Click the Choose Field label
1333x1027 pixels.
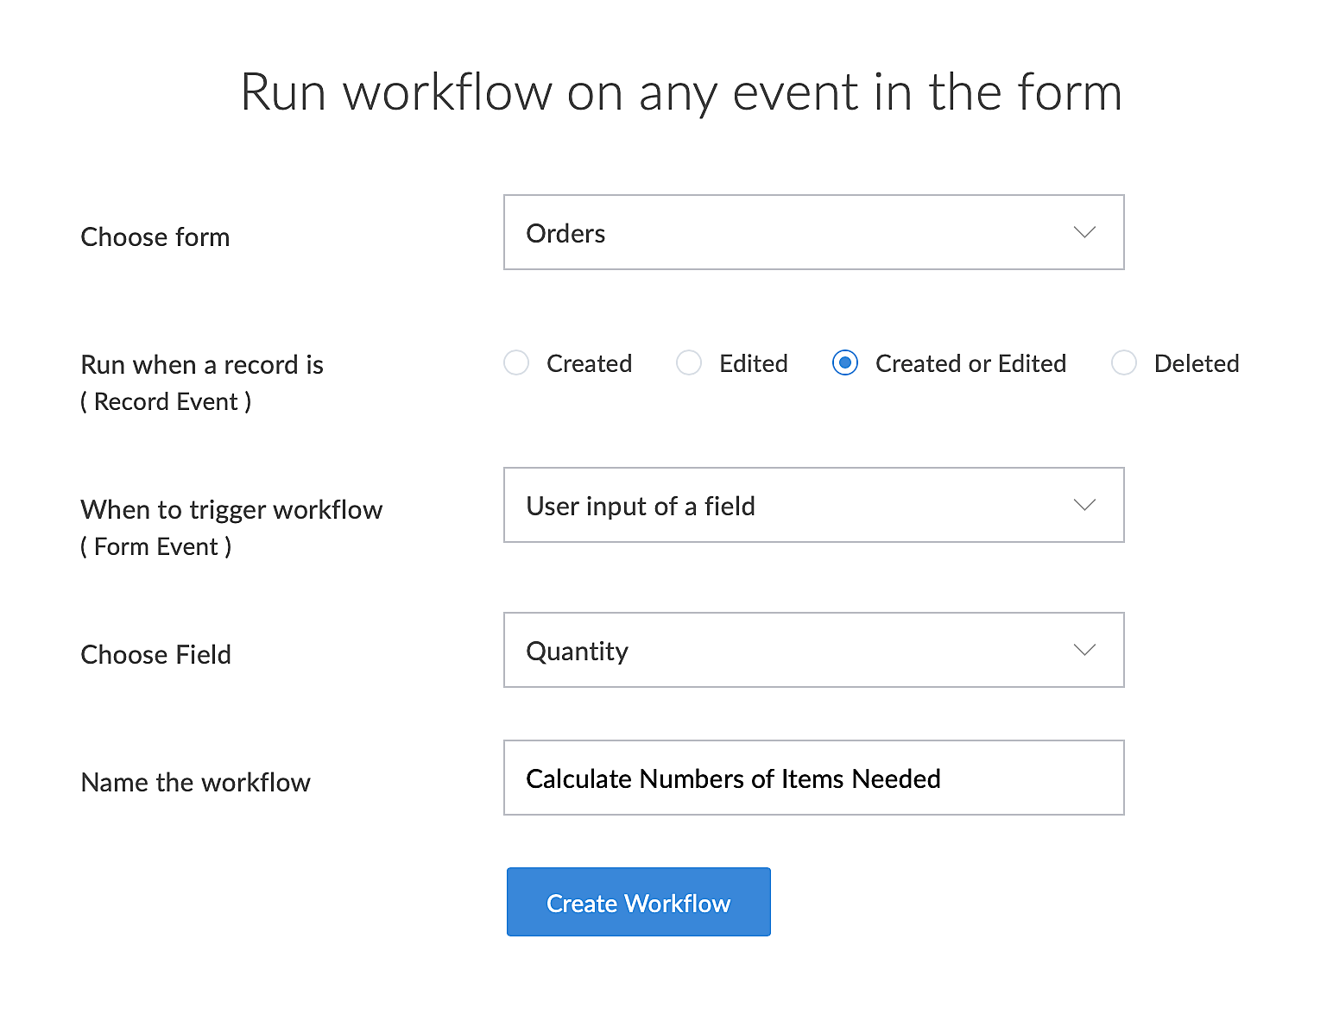(155, 654)
